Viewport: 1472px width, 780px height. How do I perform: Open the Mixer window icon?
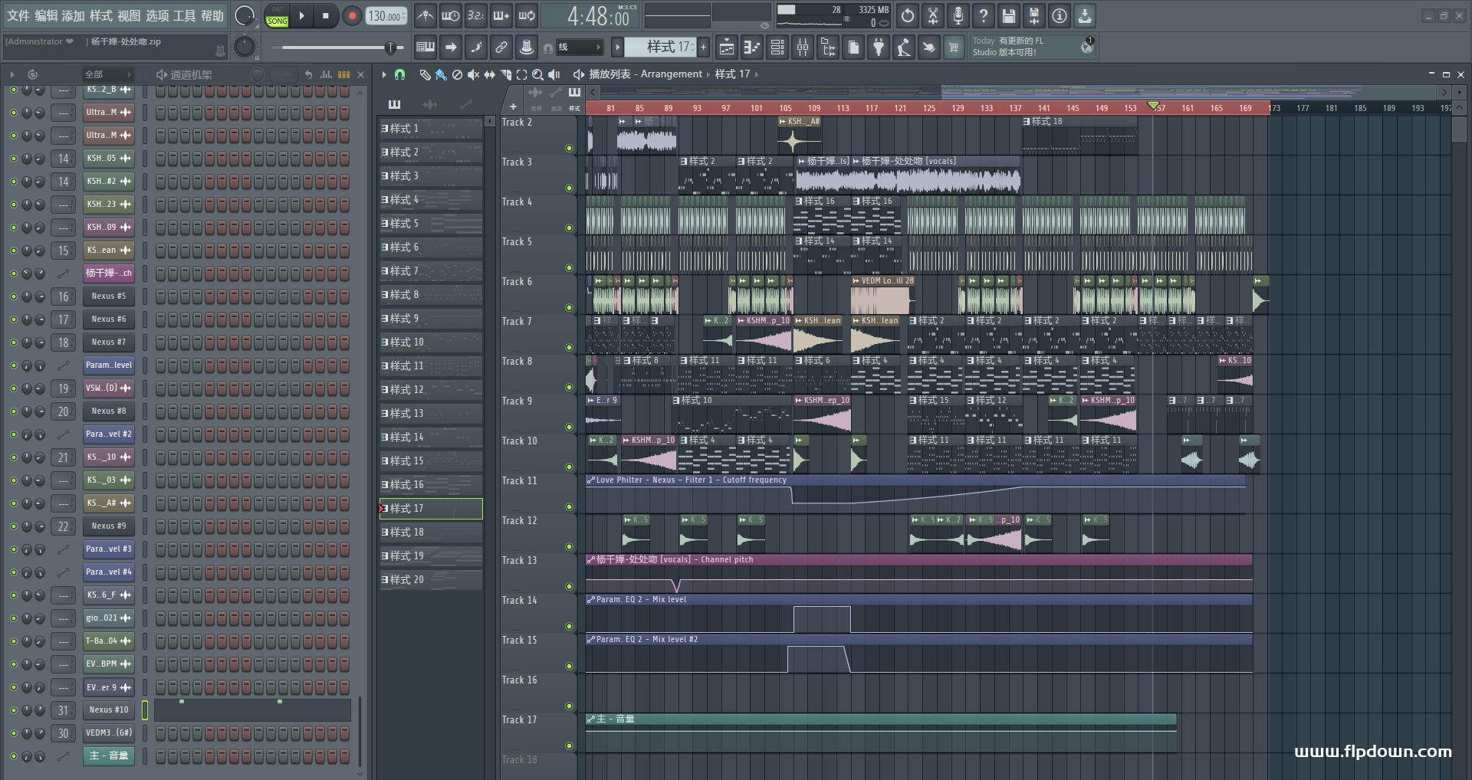(x=803, y=48)
